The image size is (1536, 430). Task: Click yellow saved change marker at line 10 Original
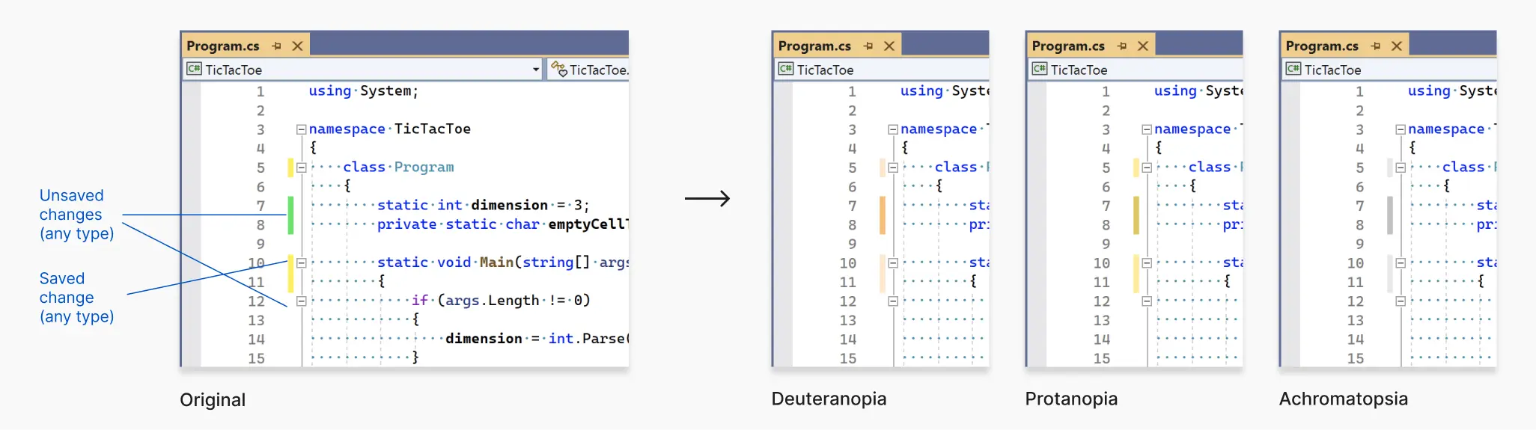click(290, 272)
